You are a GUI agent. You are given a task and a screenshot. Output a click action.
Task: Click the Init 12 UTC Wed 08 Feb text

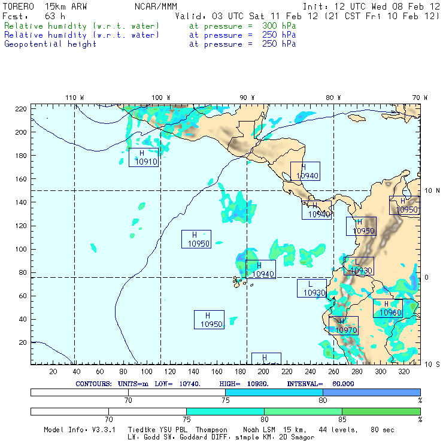(x=371, y=6)
